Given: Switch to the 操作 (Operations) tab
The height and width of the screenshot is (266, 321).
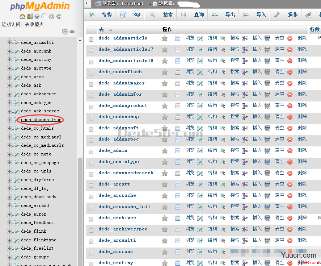Looking at the screenshot, I should coord(286,14).
